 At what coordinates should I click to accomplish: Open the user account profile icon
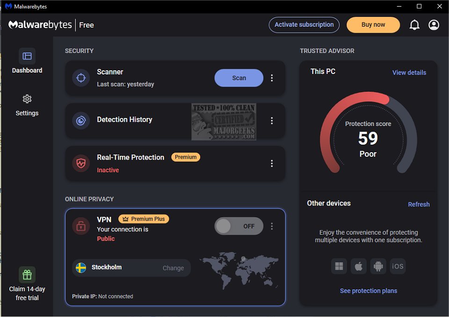click(x=434, y=25)
